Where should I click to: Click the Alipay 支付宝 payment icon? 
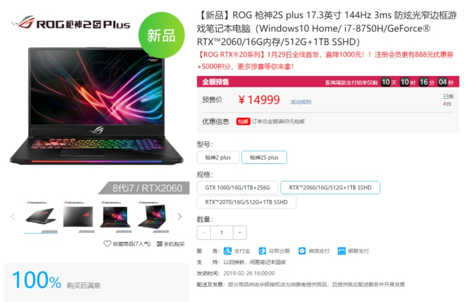pyautogui.click(x=228, y=251)
